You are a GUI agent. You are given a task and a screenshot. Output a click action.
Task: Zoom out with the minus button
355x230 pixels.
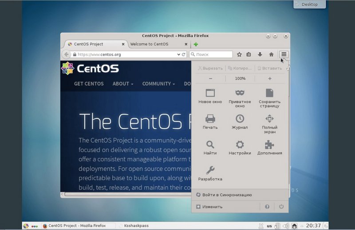click(x=210, y=79)
